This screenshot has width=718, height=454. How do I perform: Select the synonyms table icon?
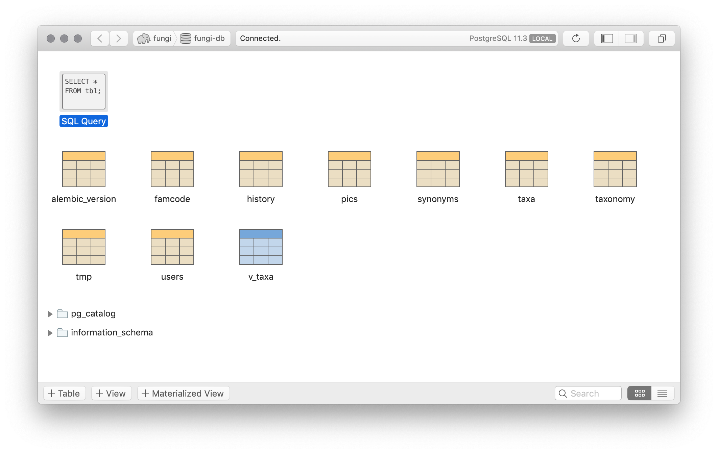click(438, 169)
